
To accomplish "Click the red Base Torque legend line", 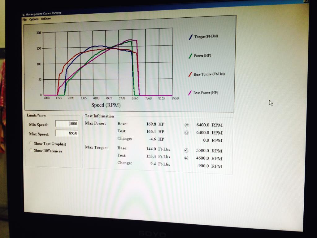I will coord(190,74).
